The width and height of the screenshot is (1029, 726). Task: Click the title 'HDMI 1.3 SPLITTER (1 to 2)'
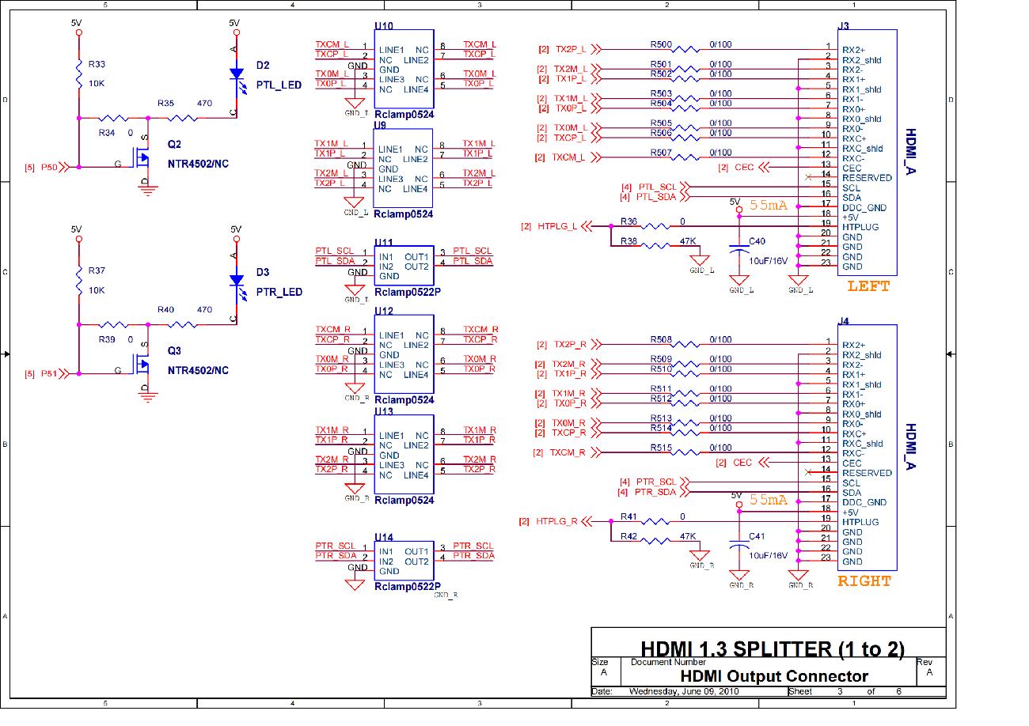pyautogui.click(x=773, y=649)
